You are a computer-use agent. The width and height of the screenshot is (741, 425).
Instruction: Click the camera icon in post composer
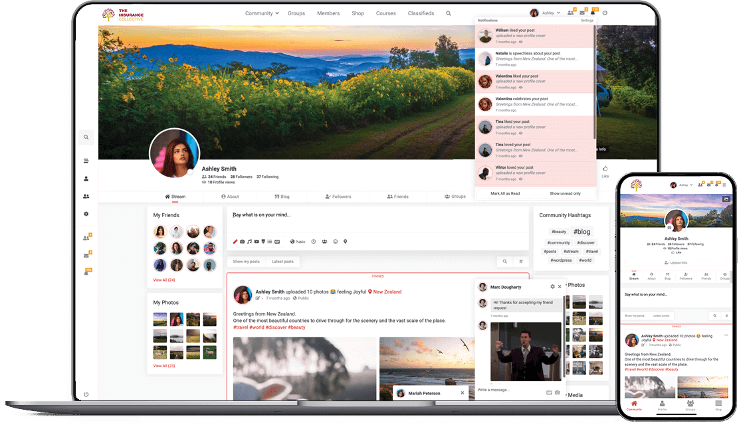pyautogui.click(x=243, y=242)
